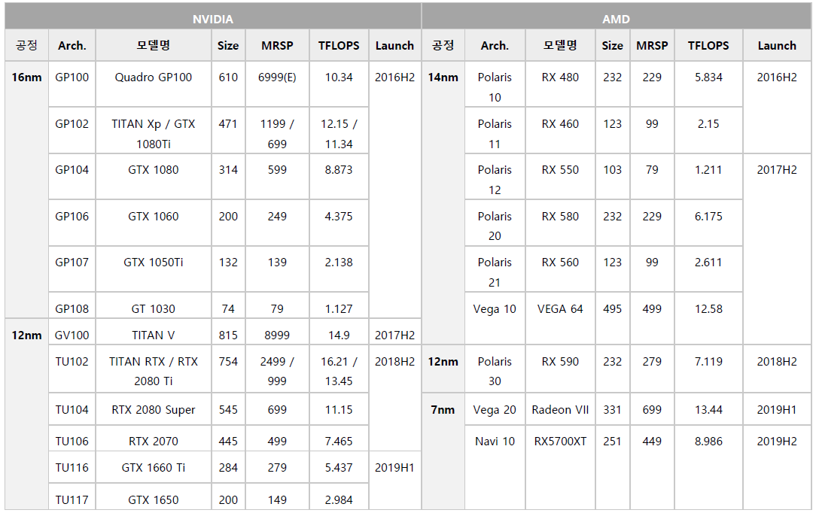Click the TU116 architecture cell
Screen dimensions: 816x513
tap(72, 467)
